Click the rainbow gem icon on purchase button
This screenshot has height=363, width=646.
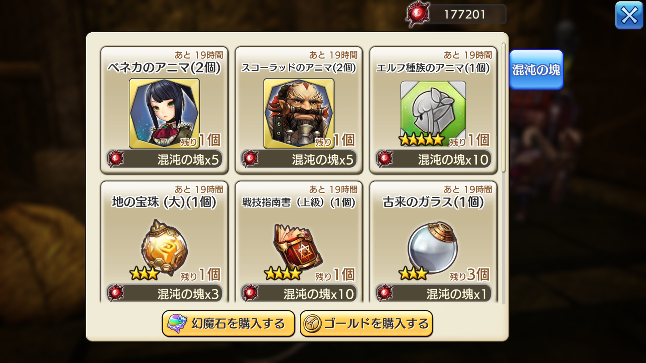coord(177,323)
